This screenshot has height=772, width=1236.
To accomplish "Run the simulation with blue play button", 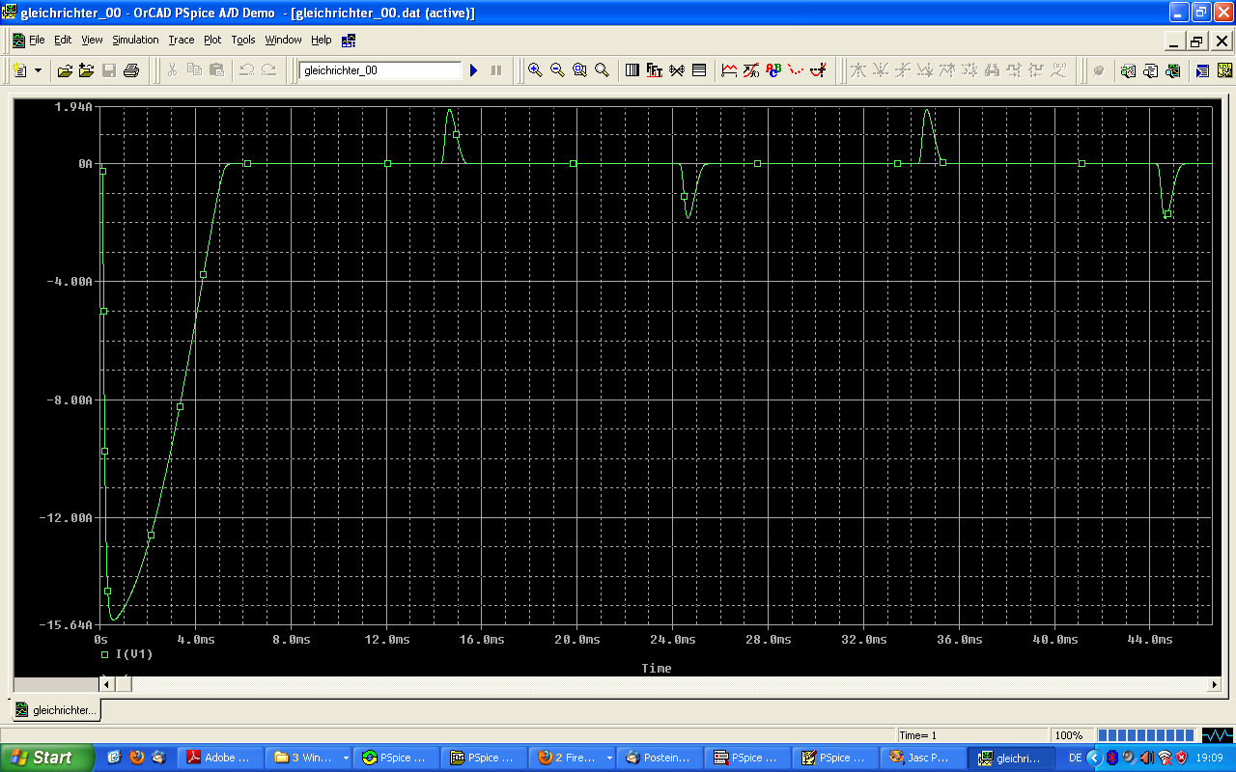I will [x=473, y=70].
